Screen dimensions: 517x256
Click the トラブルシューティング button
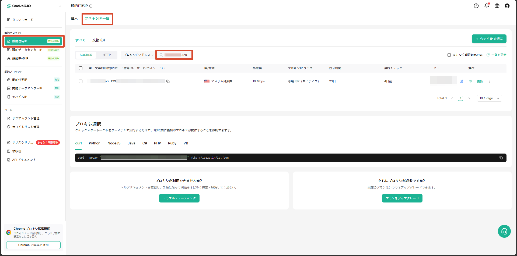point(179,198)
